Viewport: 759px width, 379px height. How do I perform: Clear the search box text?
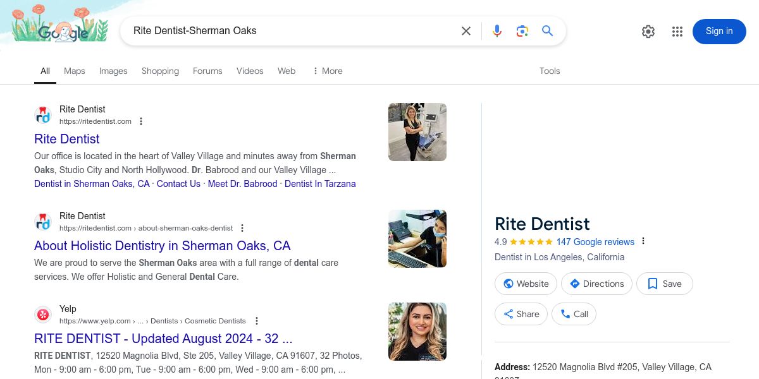pyautogui.click(x=466, y=31)
